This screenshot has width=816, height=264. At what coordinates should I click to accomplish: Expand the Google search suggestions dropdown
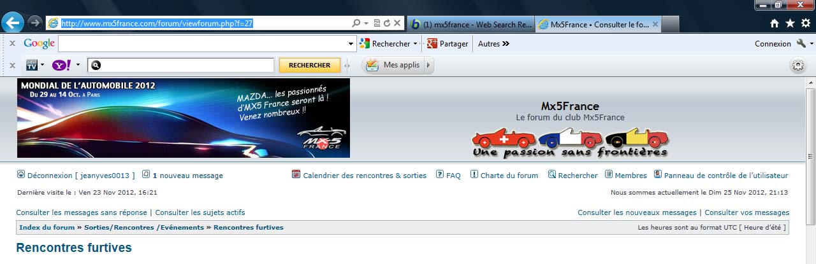coord(351,44)
